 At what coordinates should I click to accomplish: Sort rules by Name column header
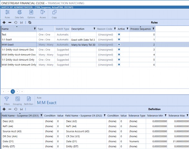coord(5,29)
